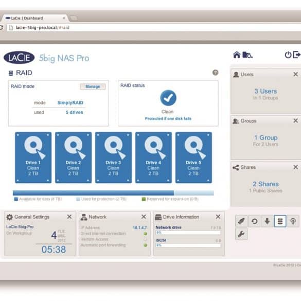Close the Drive Information widget
301x301 pixels.
tap(218, 217)
